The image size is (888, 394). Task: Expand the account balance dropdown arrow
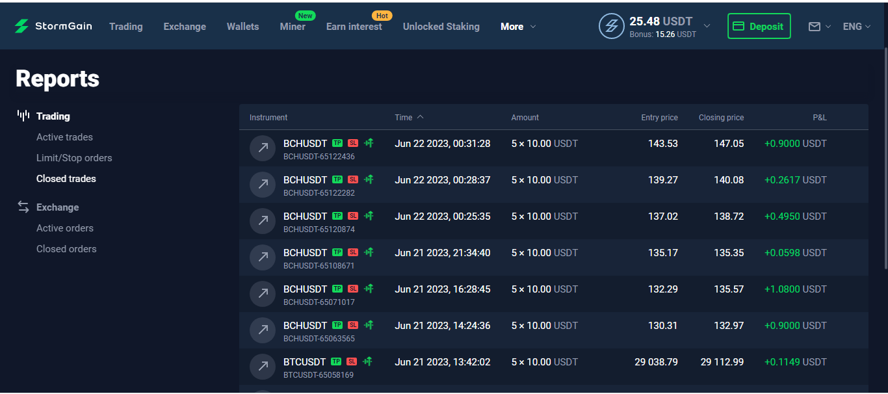click(707, 26)
